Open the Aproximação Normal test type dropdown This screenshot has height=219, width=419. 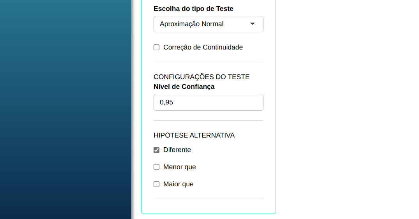point(203,24)
